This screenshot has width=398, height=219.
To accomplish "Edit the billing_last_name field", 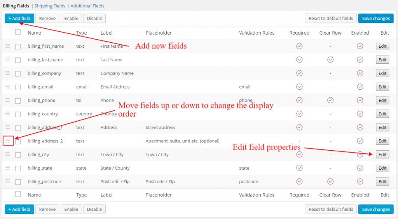I will [x=382, y=59].
